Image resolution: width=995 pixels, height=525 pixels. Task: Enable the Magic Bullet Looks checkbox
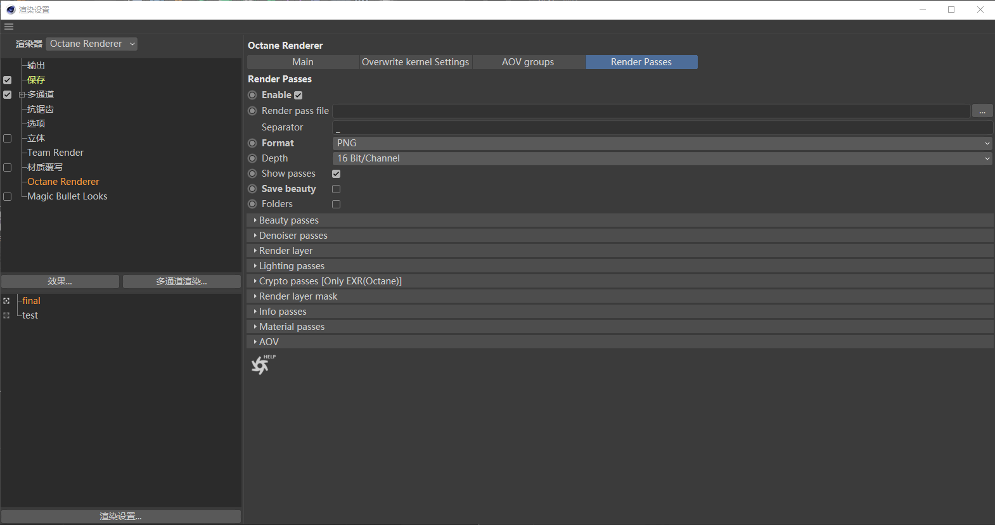click(8, 196)
